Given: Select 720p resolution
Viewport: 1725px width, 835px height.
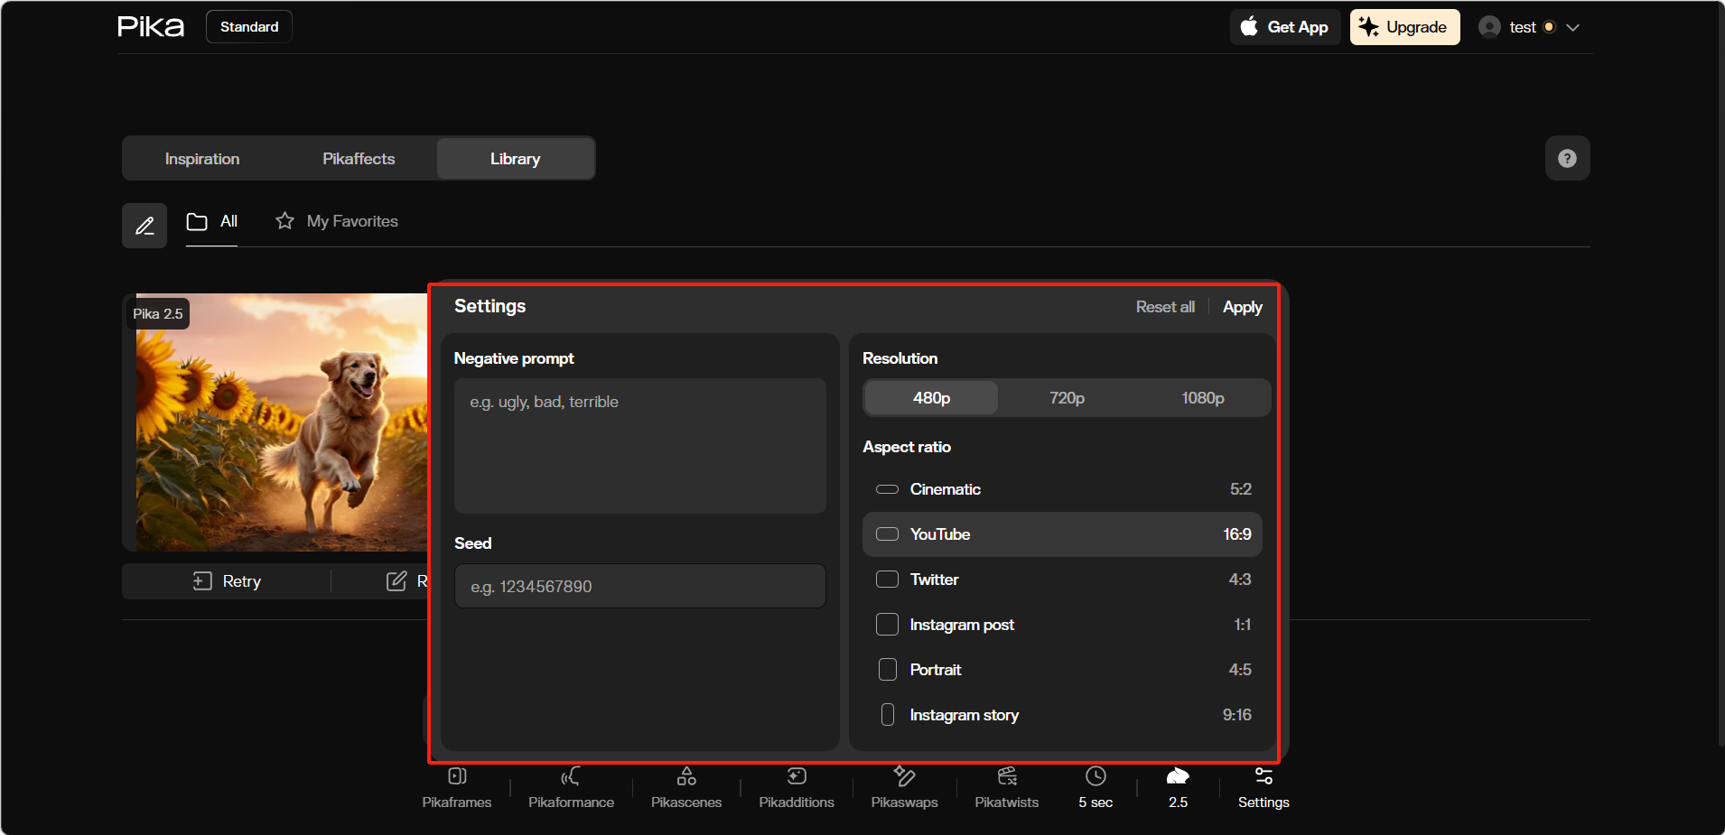Looking at the screenshot, I should 1067,398.
